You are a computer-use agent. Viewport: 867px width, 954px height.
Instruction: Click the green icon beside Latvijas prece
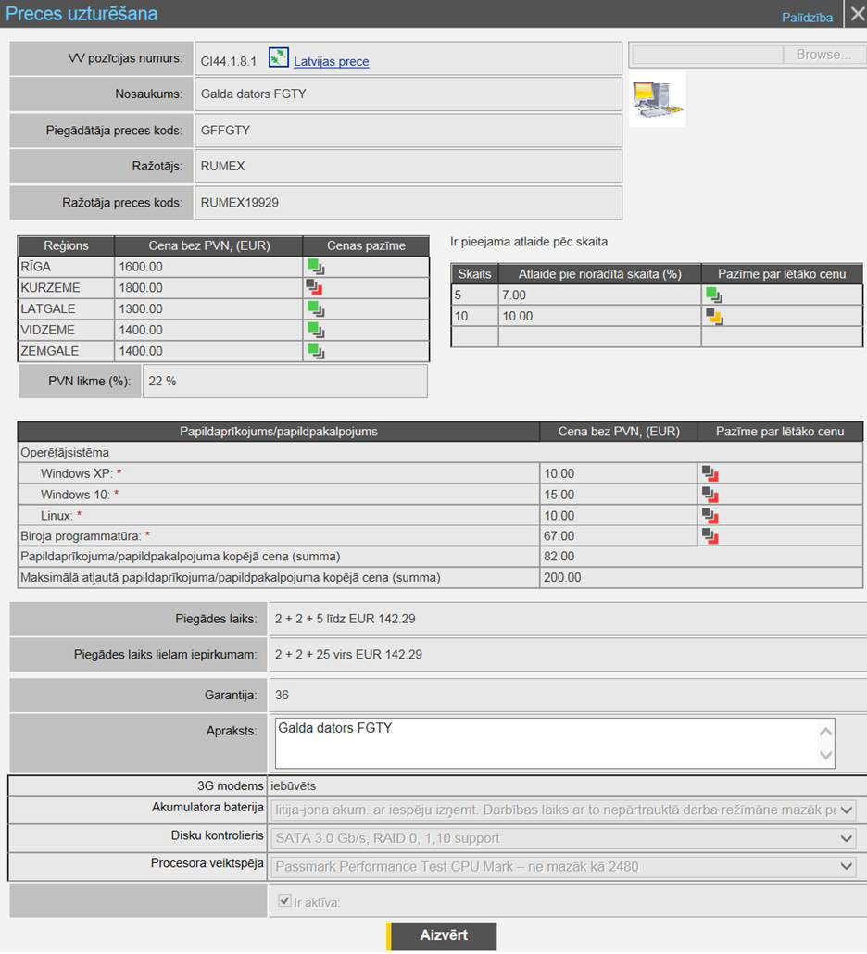(279, 58)
